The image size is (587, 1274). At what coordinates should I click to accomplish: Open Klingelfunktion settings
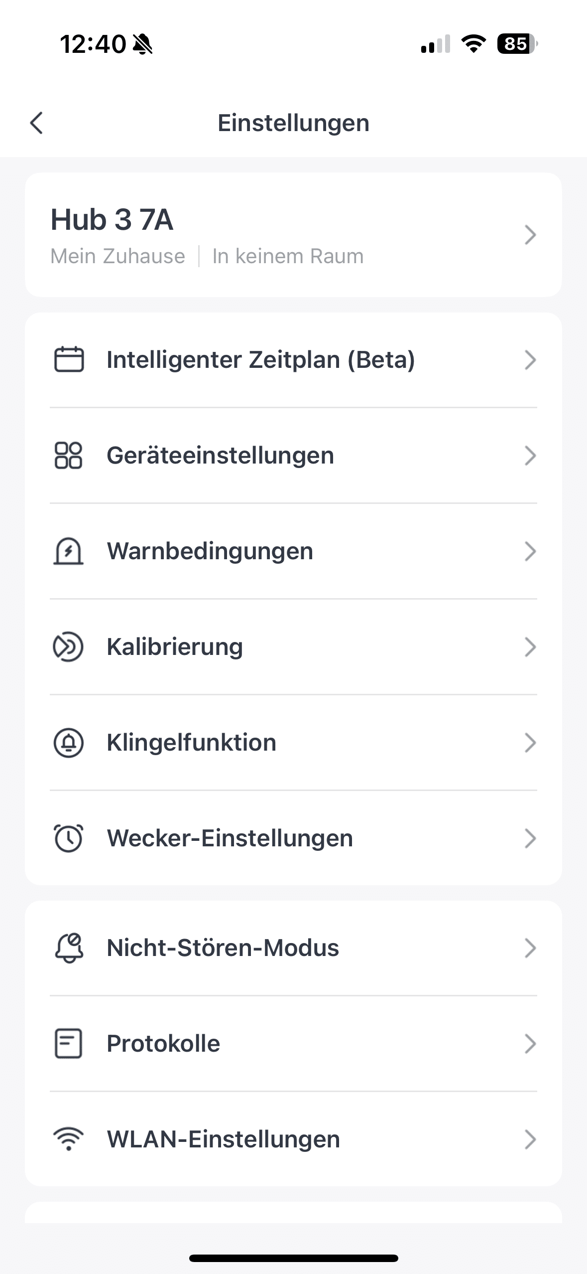pyautogui.click(x=191, y=742)
